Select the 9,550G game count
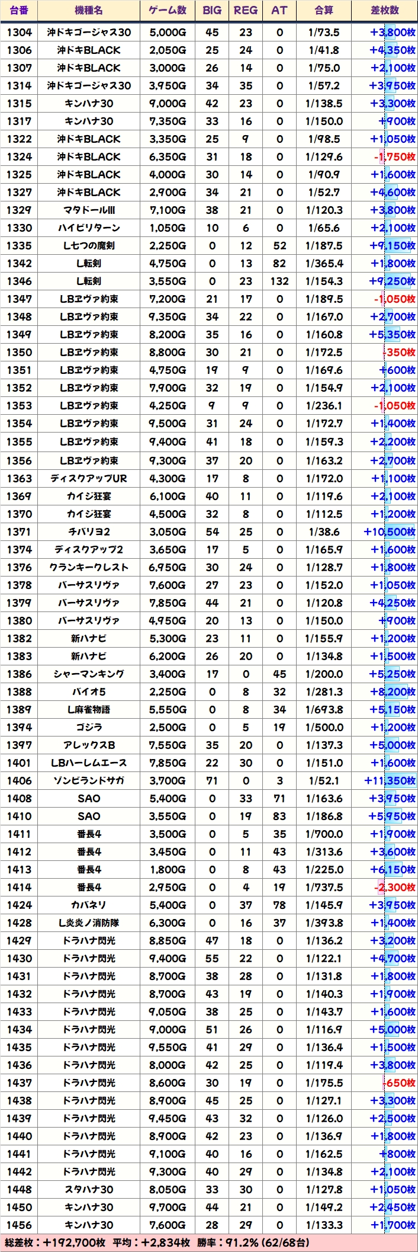 coord(168,1047)
